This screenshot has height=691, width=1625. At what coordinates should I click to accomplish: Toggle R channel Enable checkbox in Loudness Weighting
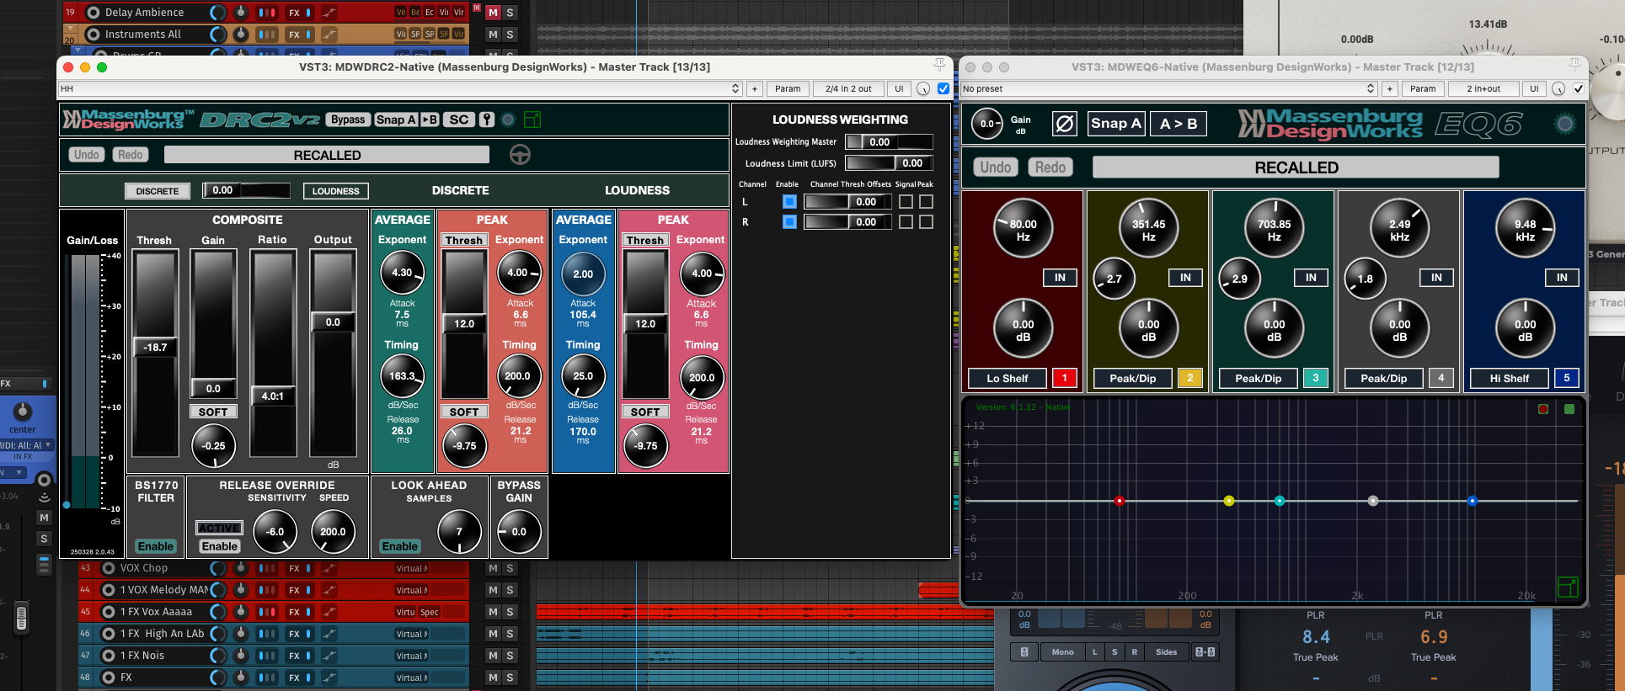[789, 221]
